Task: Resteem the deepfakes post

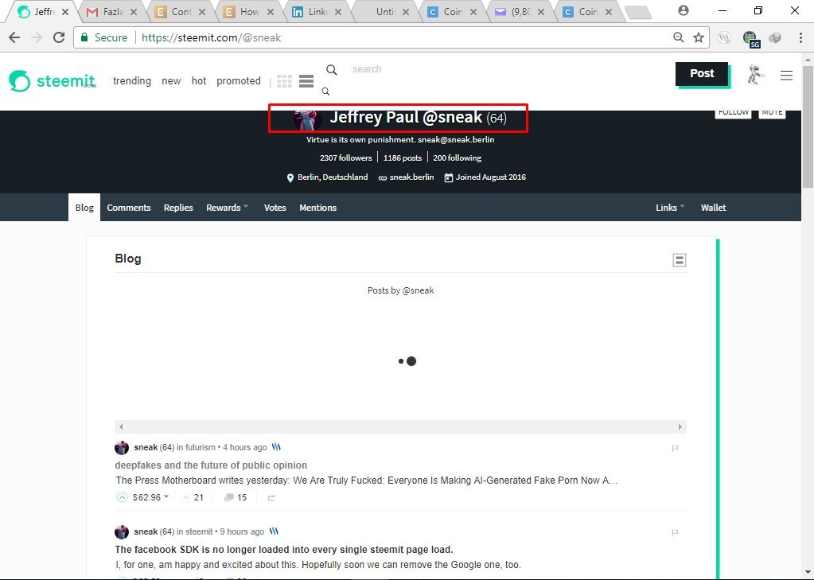Action: tap(271, 498)
